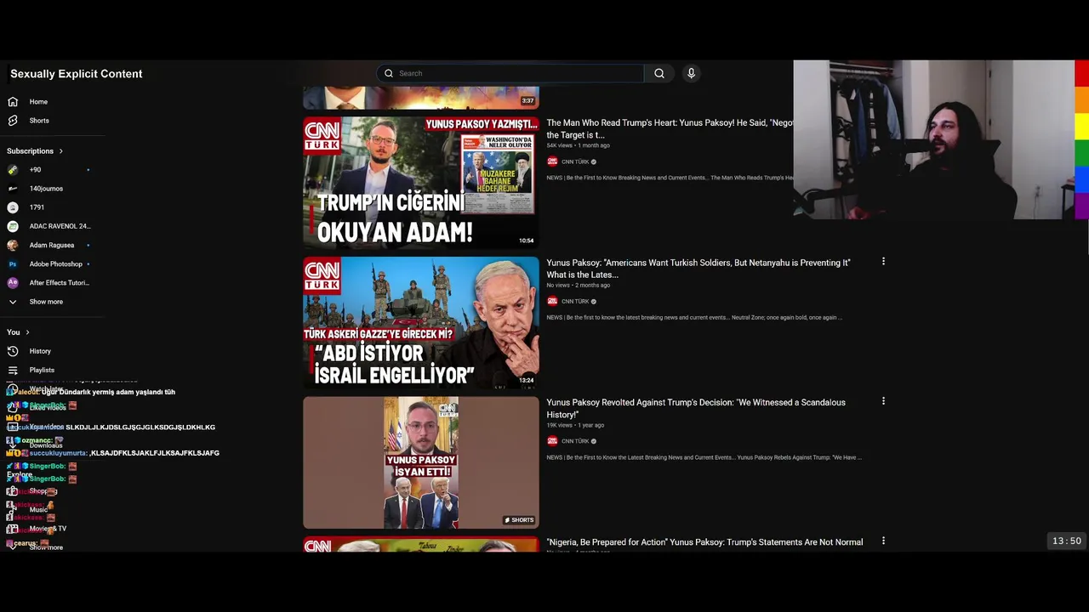
Task: Click the streamer webcam overlay
Action: tap(933, 139)
